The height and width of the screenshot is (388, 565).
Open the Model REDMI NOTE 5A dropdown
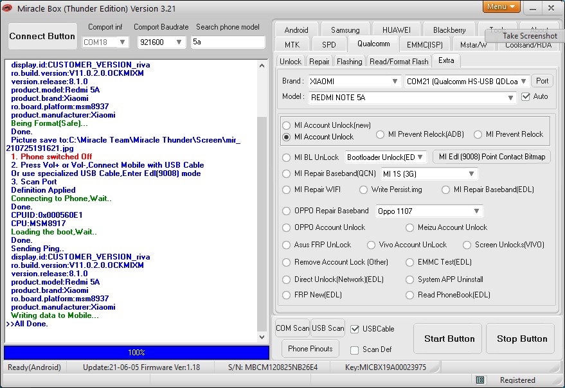(412, 98)
